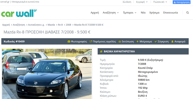Click Rx-8 in the breadcrumb
The width and height of the screenshot is (193, 99).
click(60, 25)
